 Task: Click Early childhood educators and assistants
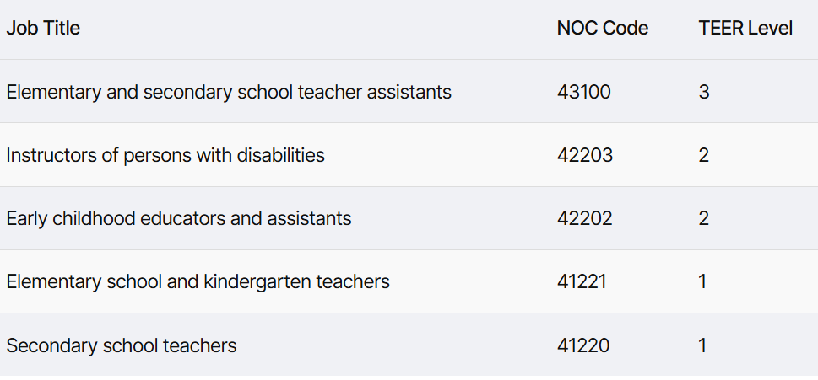[178, 218]
